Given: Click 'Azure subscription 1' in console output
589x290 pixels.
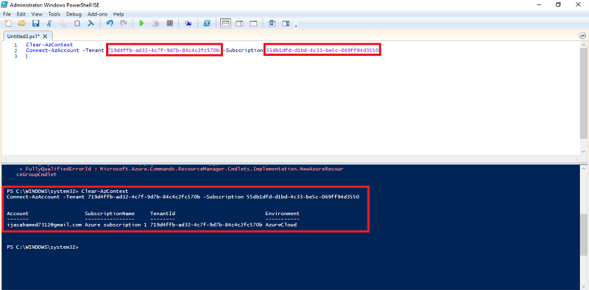Looking at the screenshot, I should (116, 225).
